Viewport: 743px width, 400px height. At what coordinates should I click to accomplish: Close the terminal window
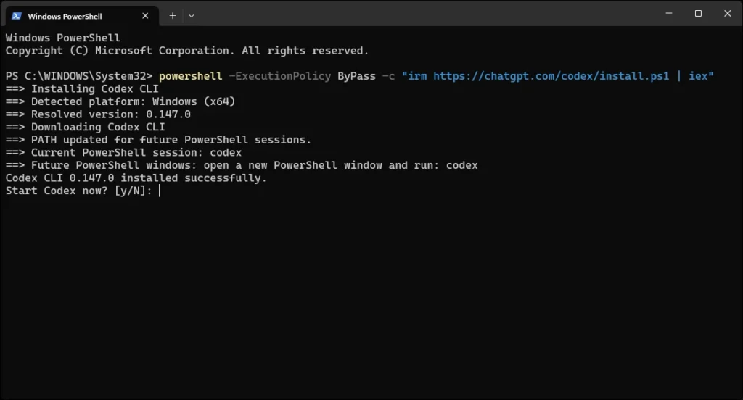pos(727,13)
